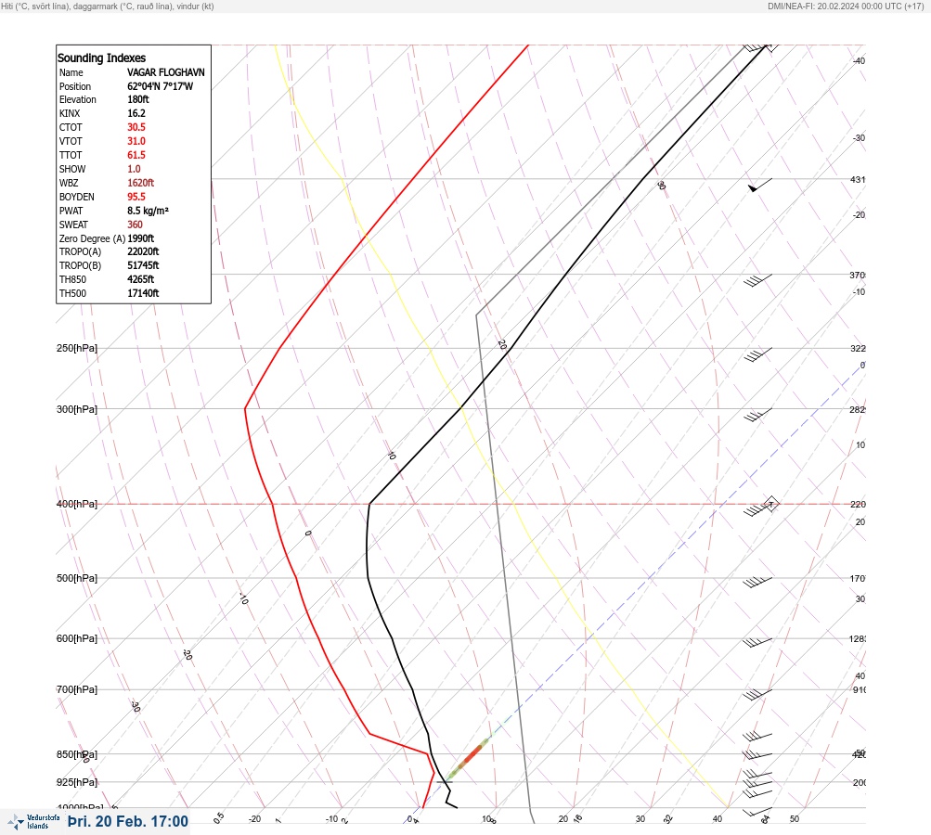Click the 500[hPa] pressure label

77,578
